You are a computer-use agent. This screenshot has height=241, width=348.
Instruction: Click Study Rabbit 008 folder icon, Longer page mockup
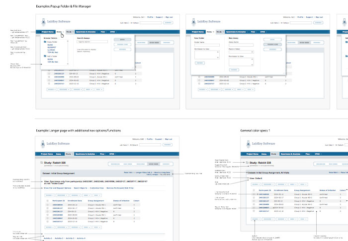(x=41, y=163)
